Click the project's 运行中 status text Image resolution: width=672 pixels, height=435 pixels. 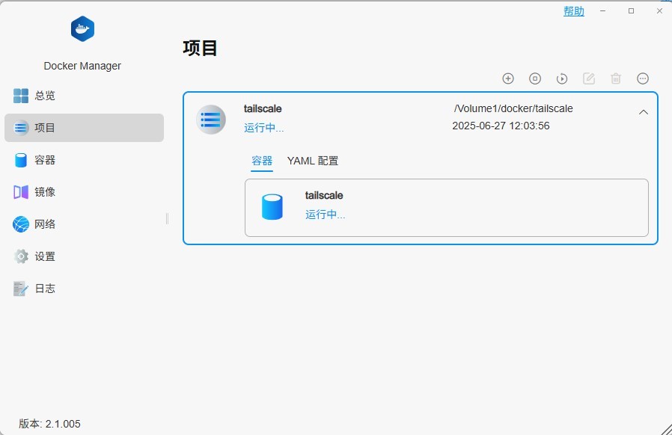pos(264,128)
